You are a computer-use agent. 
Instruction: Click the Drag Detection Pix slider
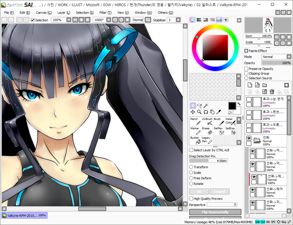tap(208, 161)
